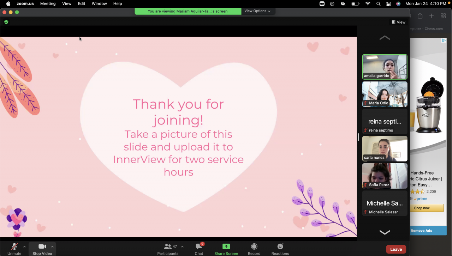The width and height of the screenshot is (452, 256).
Task: Click the Zoom camera icon in menu bar
Action: click(x=322, y=4)
